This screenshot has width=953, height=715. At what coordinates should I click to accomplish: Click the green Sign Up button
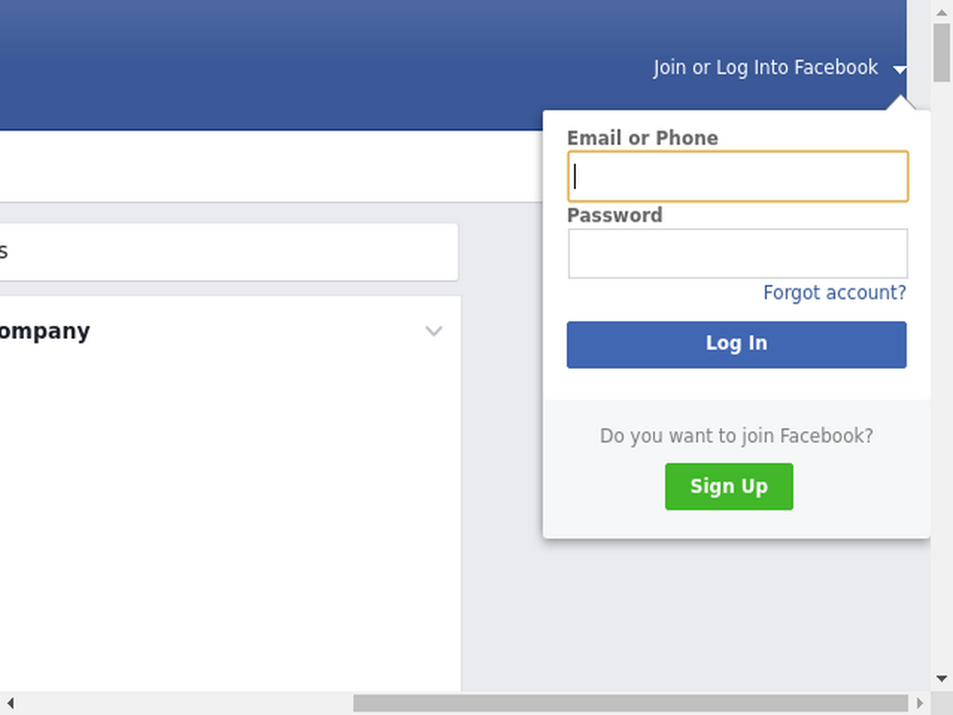coord(729,486)
